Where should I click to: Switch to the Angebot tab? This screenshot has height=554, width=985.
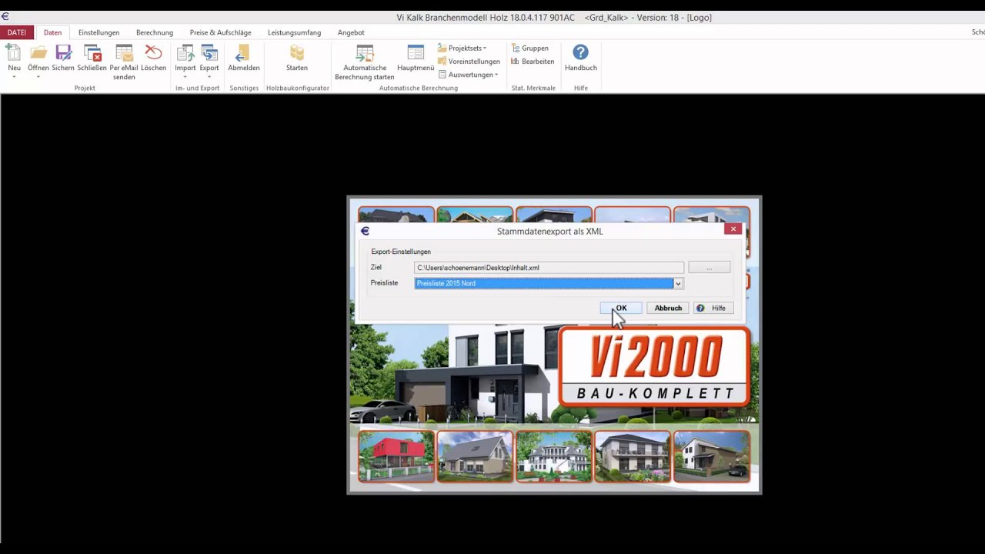click(351, 32)
